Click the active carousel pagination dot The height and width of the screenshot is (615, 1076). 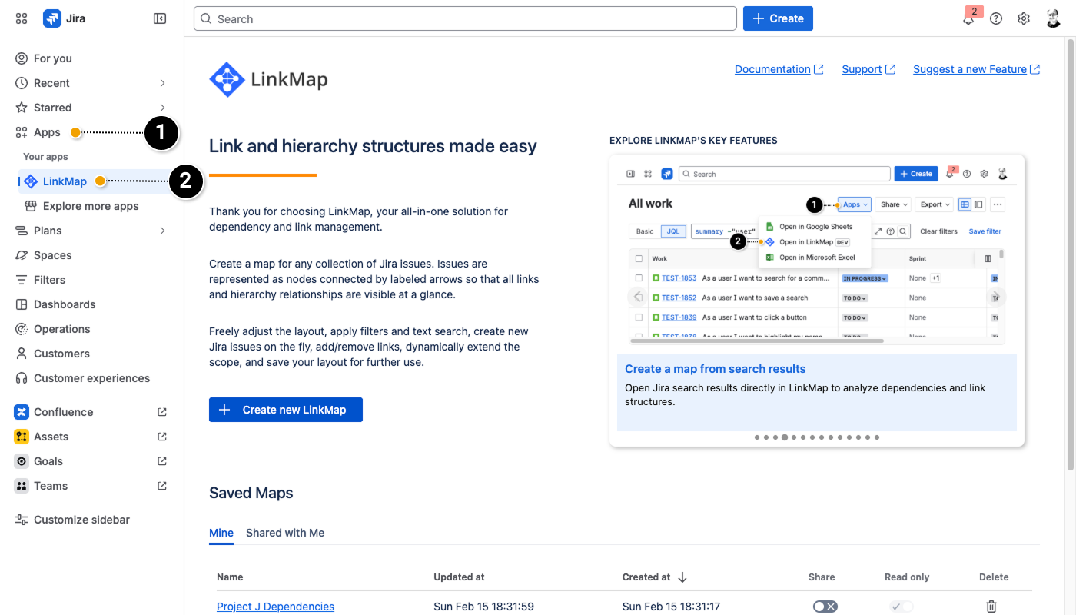click(785, 437)
